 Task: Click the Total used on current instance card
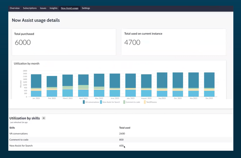point(173,41)
